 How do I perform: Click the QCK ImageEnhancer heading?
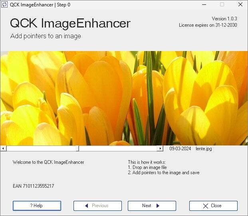pyautogui.click(x=70, y=24)
